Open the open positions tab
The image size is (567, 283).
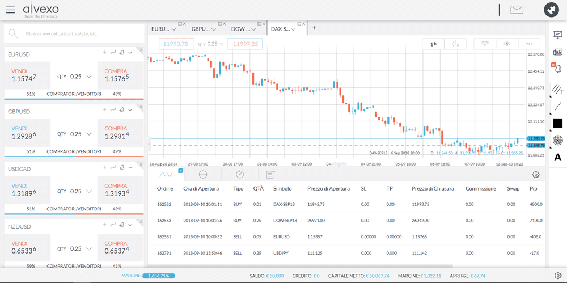pyautogui.click(x=166, y=175)
